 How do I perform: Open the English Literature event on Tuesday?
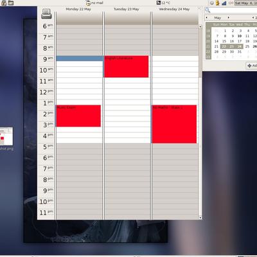pos(127,66)
